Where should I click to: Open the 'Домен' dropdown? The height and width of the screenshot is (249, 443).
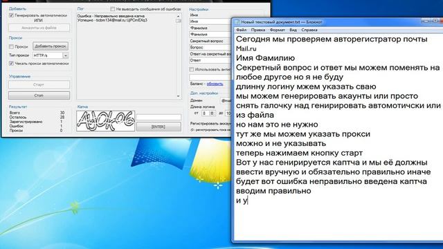coord(226,100)
